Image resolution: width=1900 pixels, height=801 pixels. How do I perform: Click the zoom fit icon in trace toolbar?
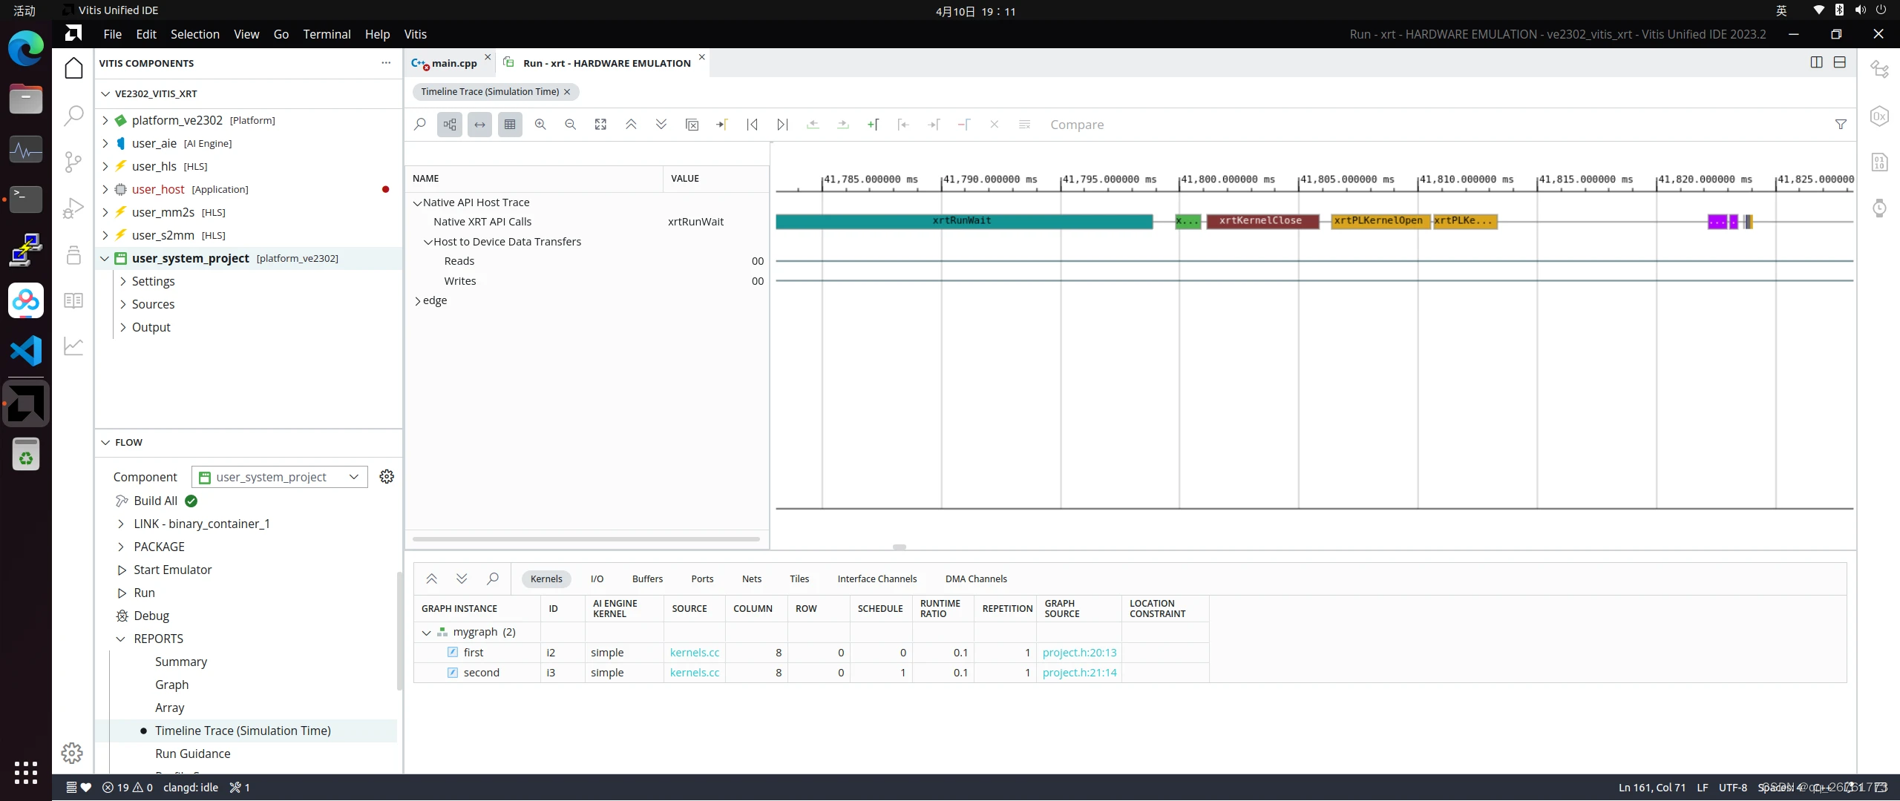tap(600, 125)
